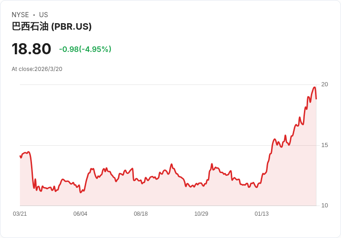This screenshot has width=341, height=238.
Task: Click the highest peak of the price line
Action: (x=315, y=87)
